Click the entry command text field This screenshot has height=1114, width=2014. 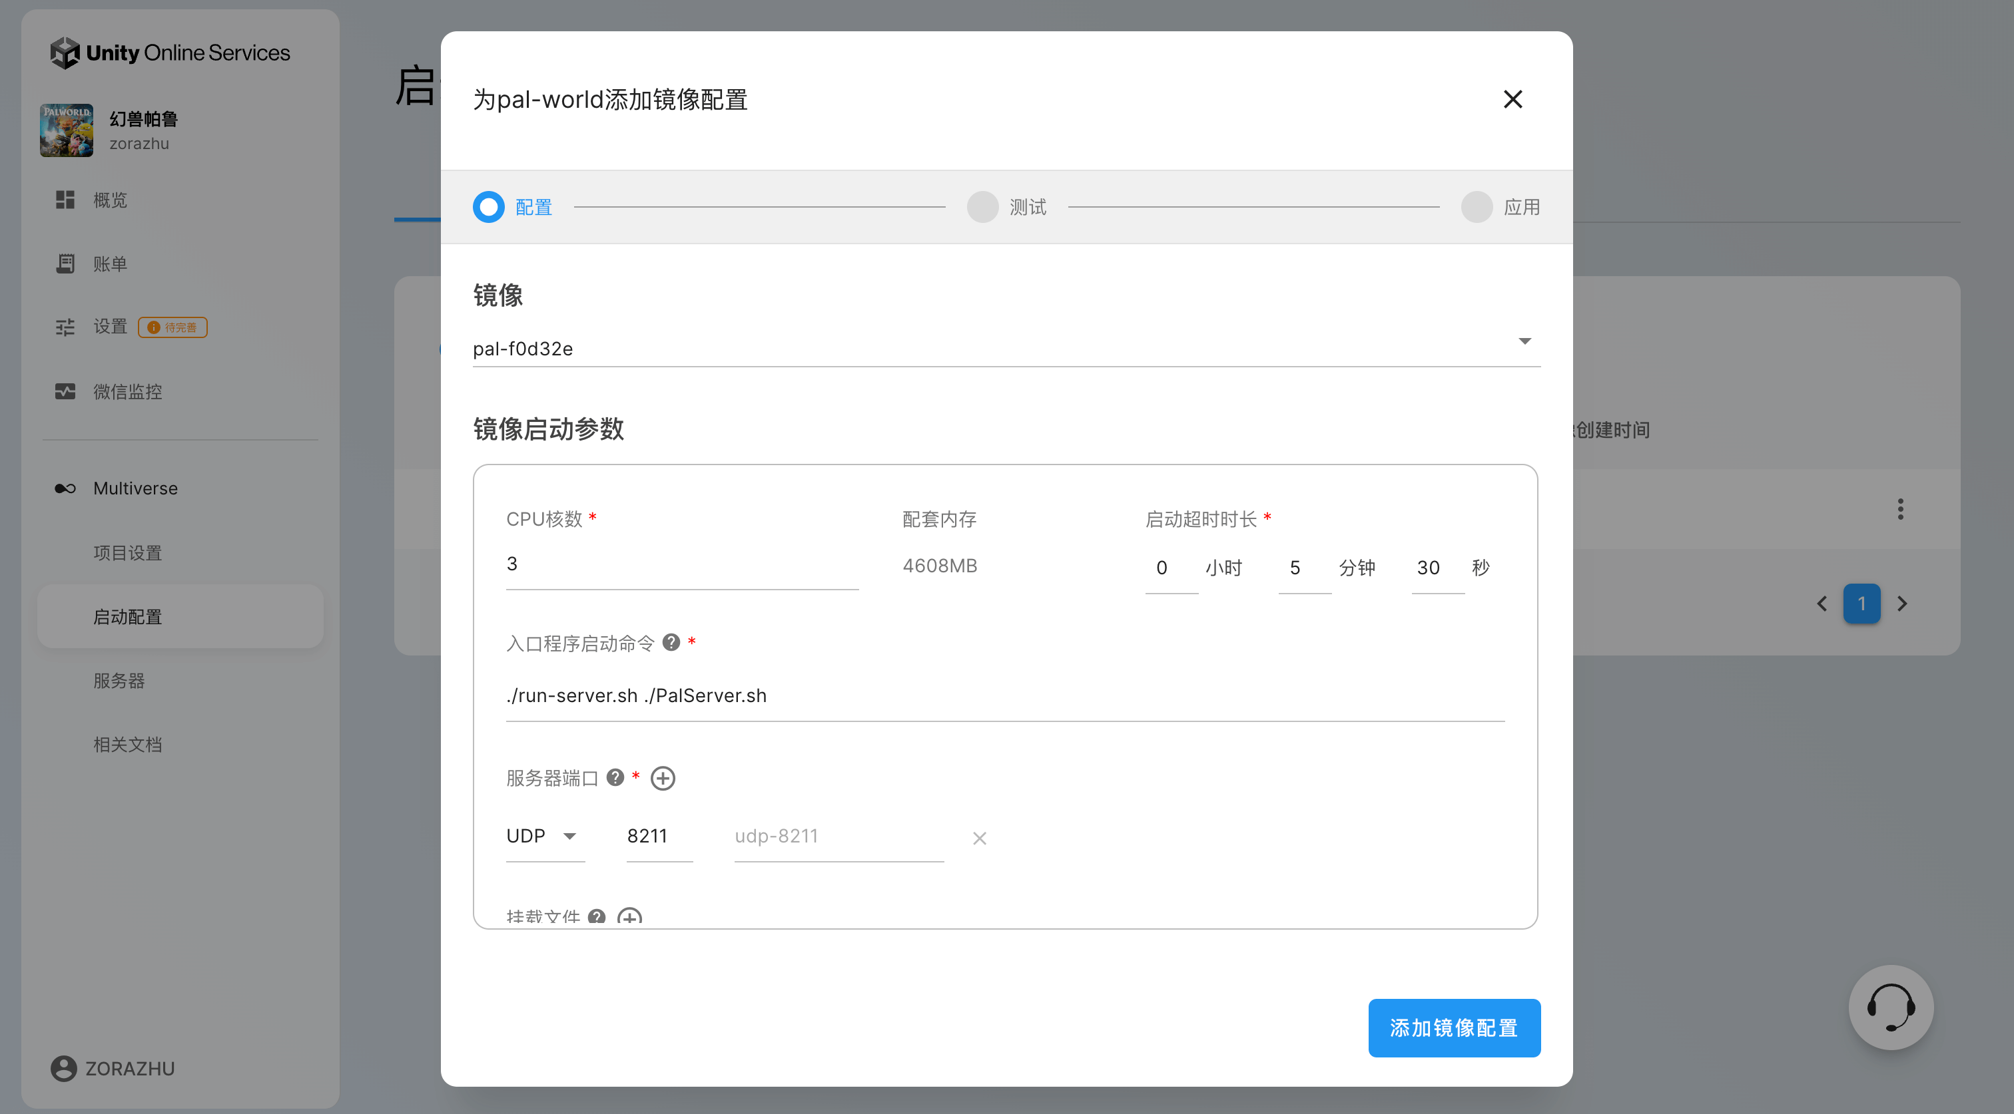(1004, 695)
